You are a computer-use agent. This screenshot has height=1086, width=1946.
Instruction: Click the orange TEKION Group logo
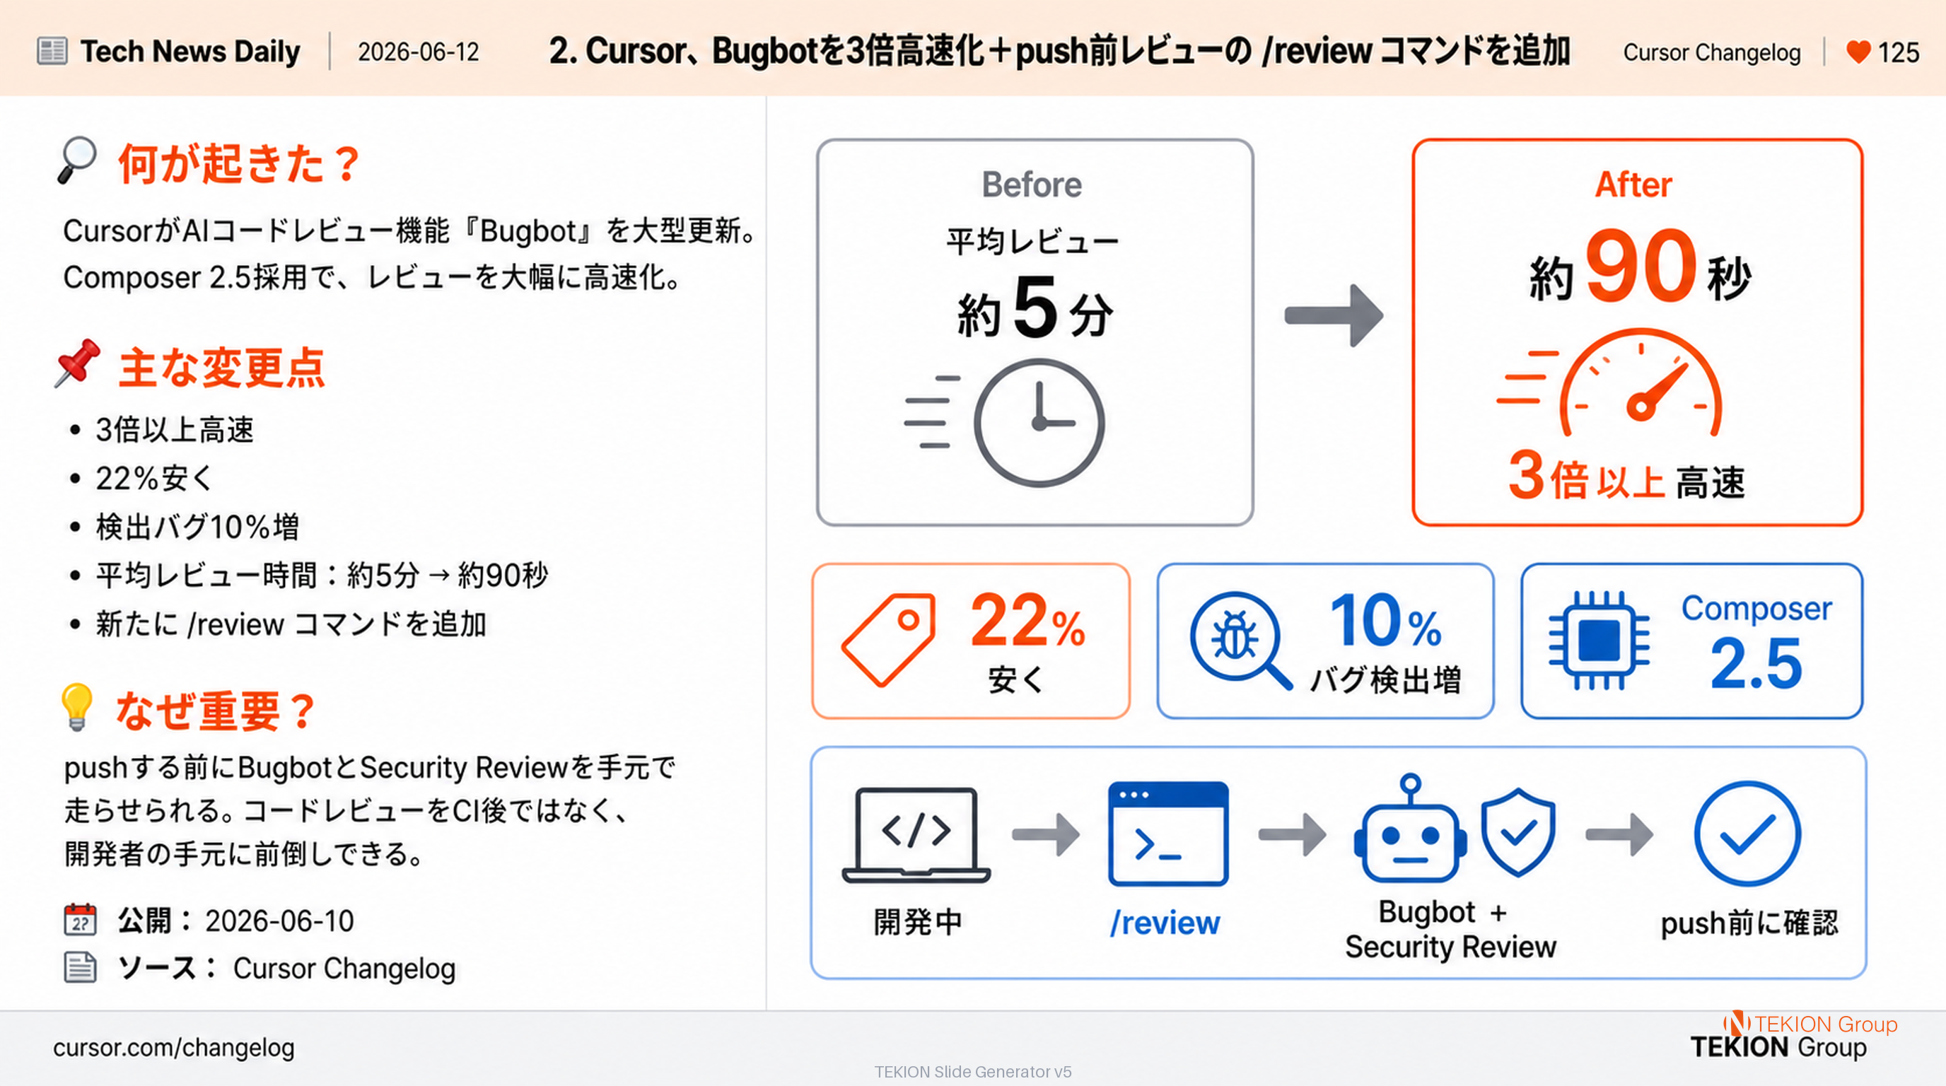click(1810, 1023)
